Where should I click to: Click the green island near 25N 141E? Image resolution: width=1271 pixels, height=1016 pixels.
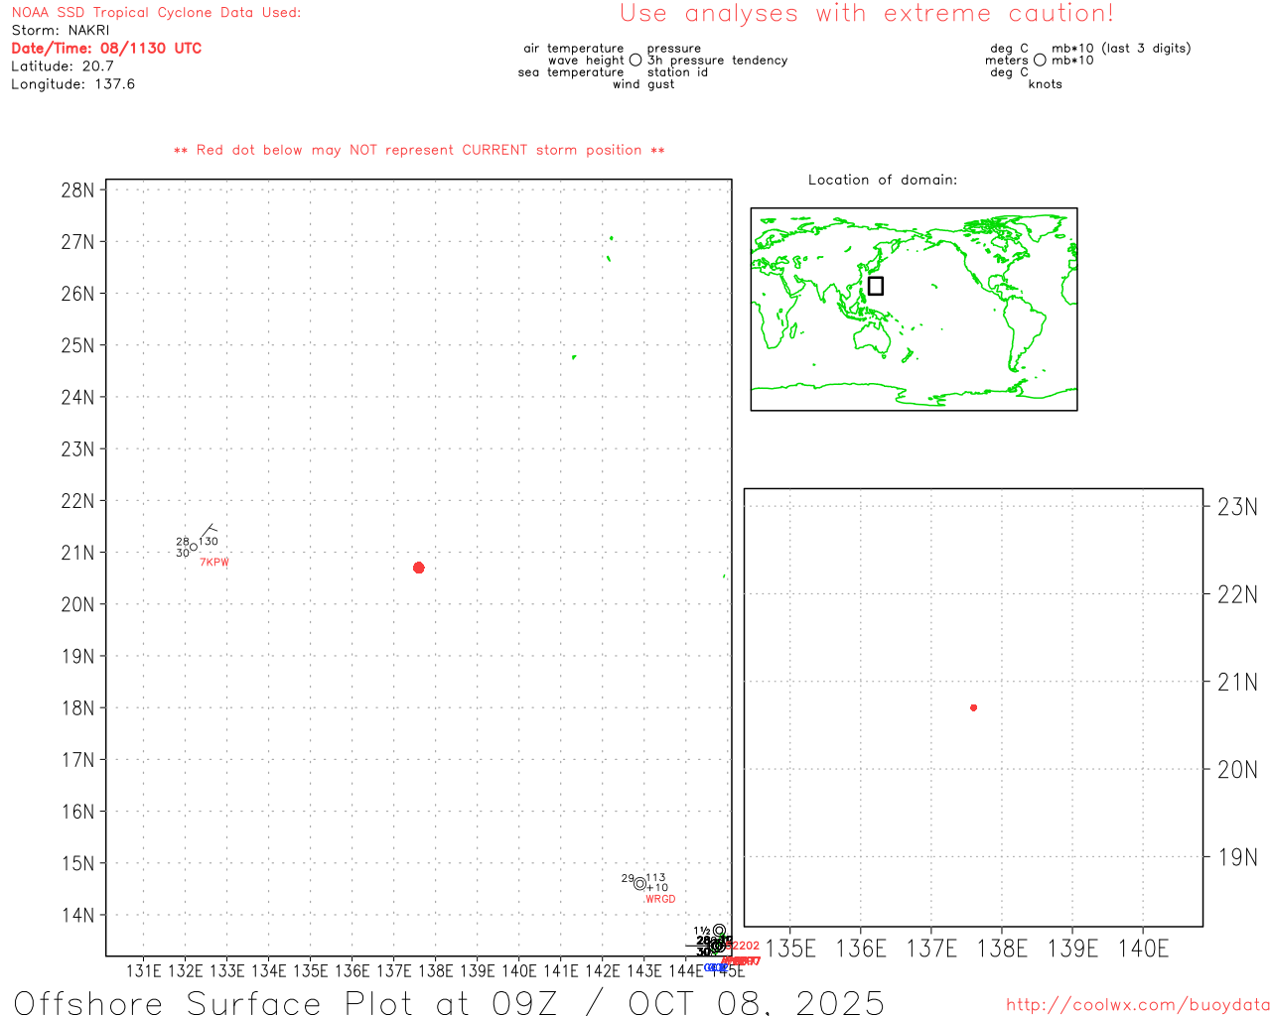tap(574, 357)
